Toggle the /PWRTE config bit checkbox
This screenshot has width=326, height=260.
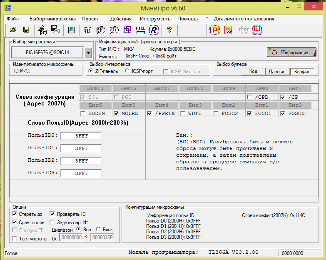point(149,113)
